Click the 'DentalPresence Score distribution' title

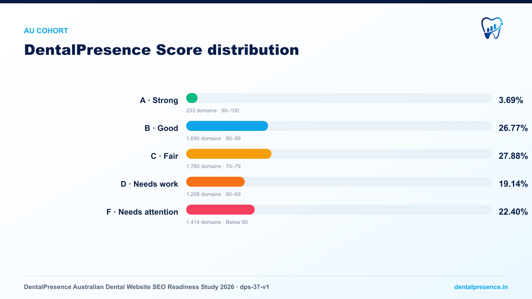pos(162,50)
